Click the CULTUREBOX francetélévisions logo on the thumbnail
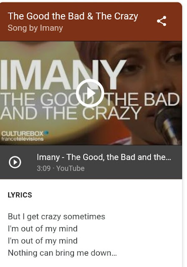187x267 pixels. coord(25,136)
